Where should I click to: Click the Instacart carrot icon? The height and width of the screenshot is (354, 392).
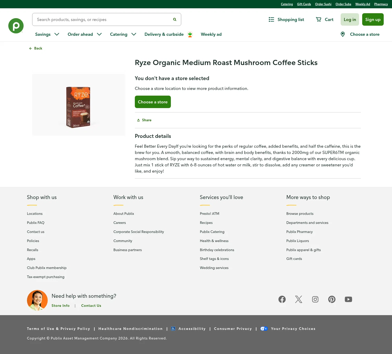pos(190,34)
